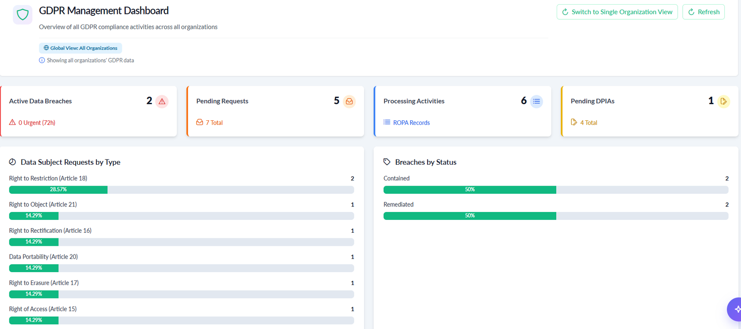Click the Right to Object (Article 21) label
The height and width of the screenshot is (329, 741).
(x=43, y=204)
